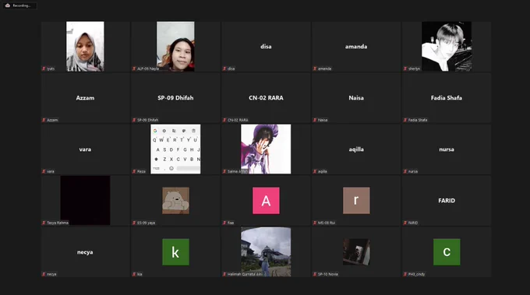Screen dimensions: 530x295
Task: Click the large name 'FARID'
Action: tap(447, 201)
